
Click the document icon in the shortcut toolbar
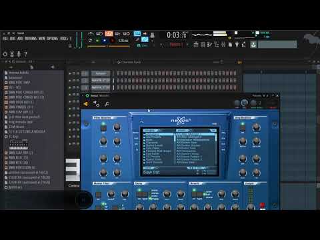tap(230, 45)
